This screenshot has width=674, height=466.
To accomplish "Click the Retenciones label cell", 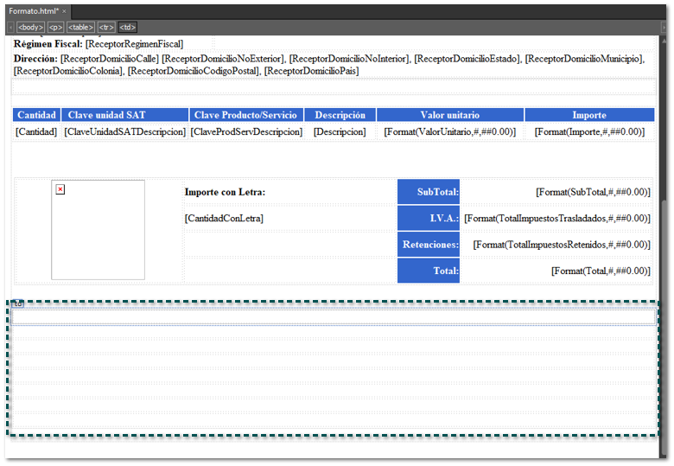I will (x=429, y=245).
